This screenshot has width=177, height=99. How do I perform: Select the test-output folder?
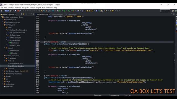[10, 84]
